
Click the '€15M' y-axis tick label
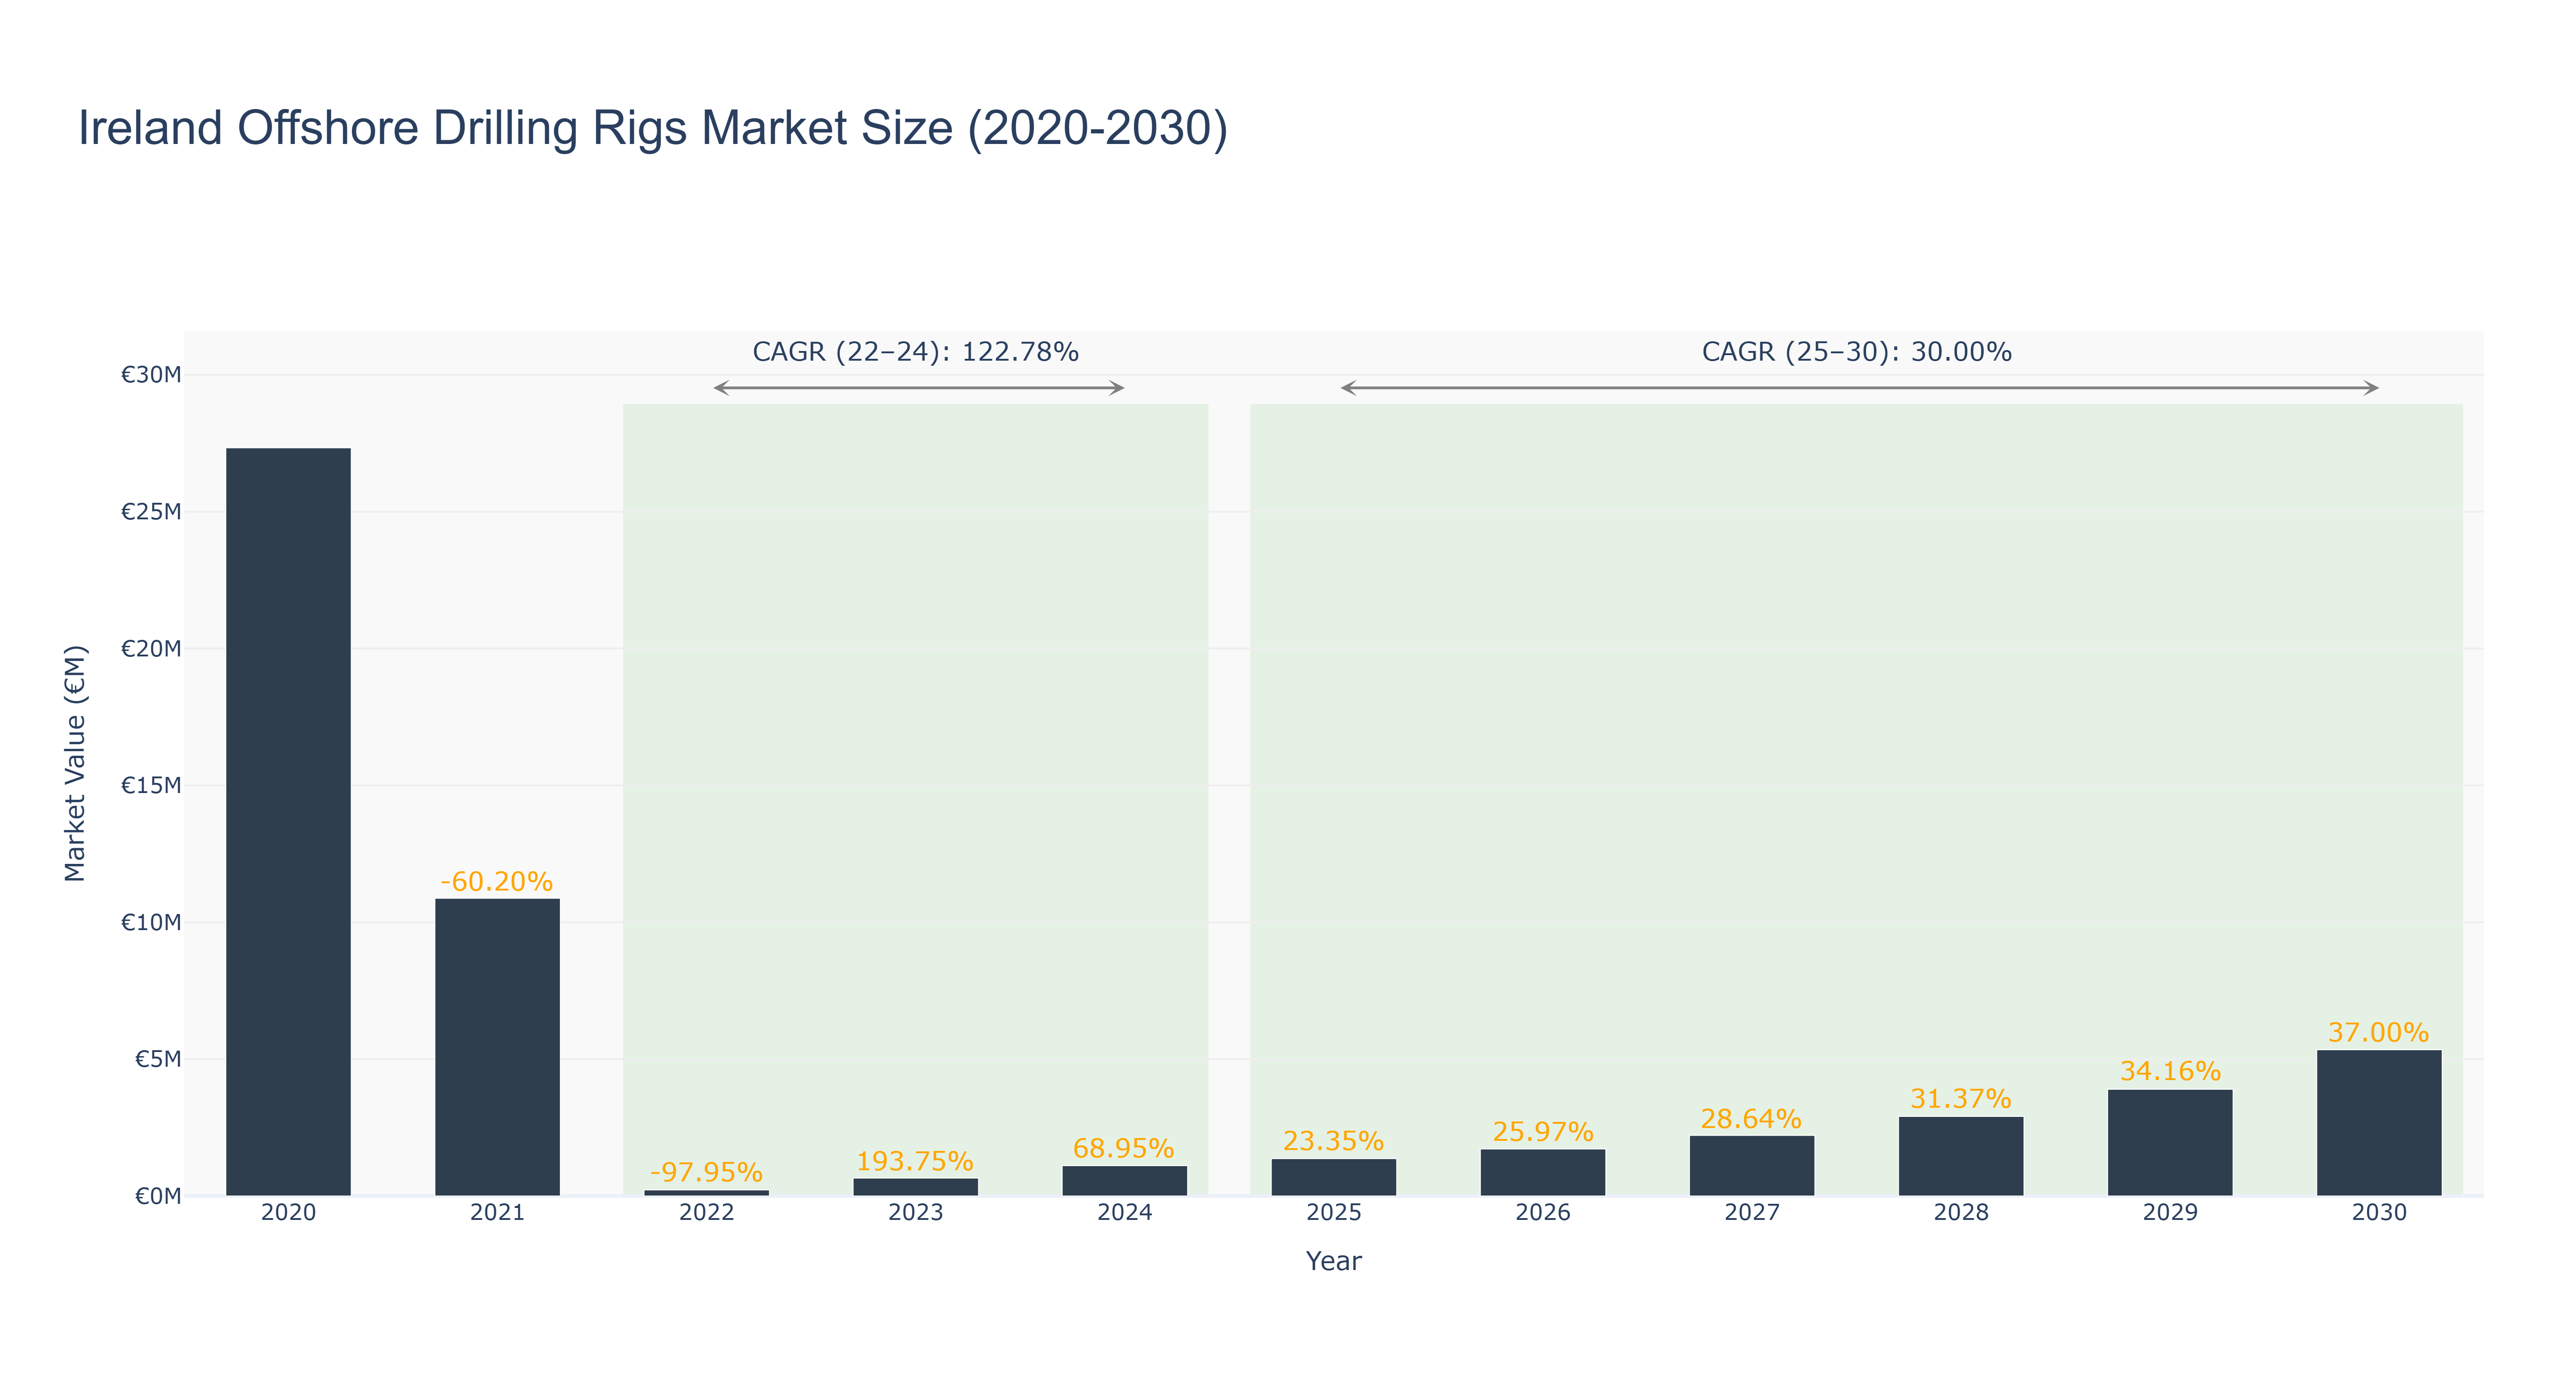(151, 786)
